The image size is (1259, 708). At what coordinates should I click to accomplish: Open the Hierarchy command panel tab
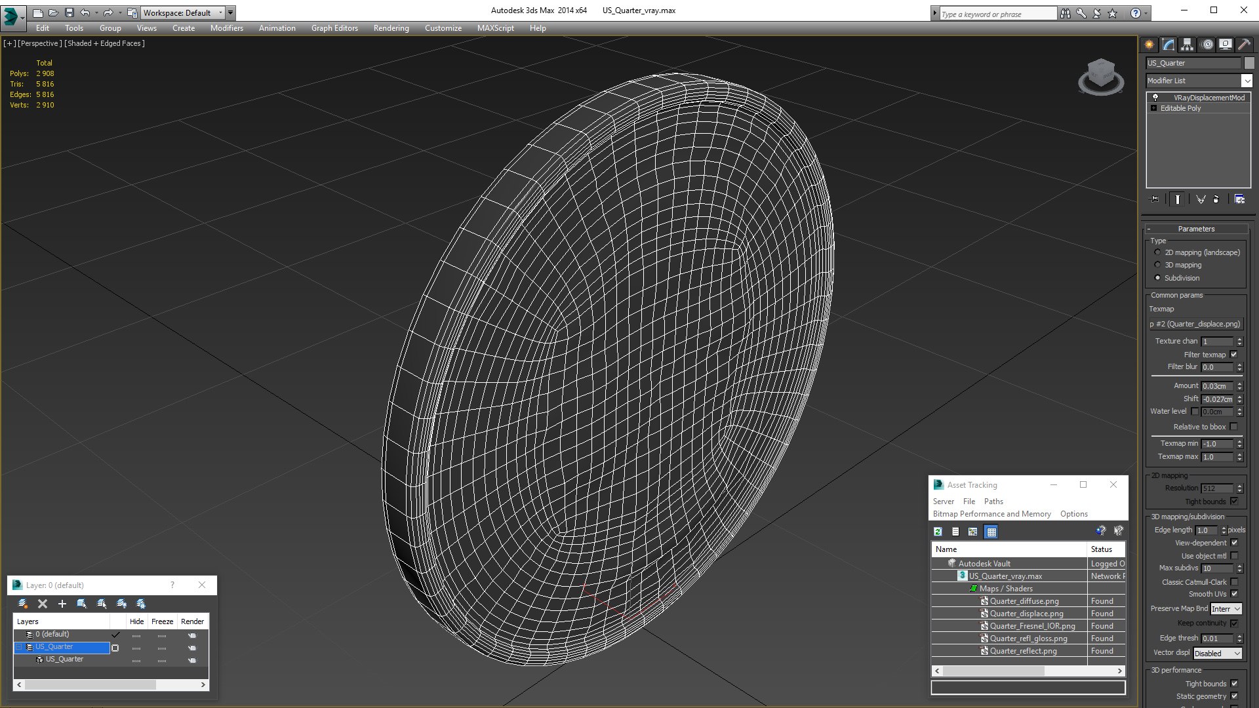coord(1187,45)
